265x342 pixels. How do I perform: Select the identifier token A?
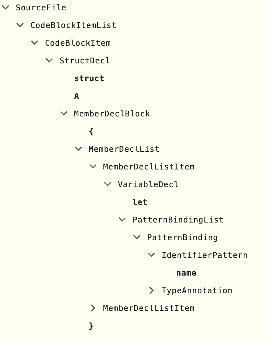76,96
